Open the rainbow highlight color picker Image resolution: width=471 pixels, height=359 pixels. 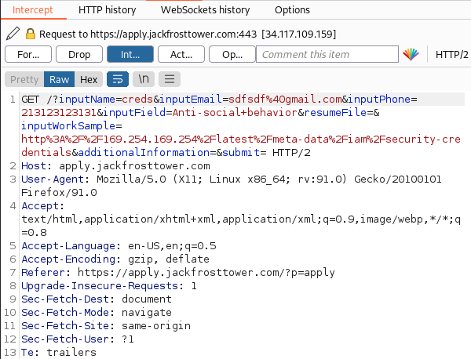pos(411,55)
